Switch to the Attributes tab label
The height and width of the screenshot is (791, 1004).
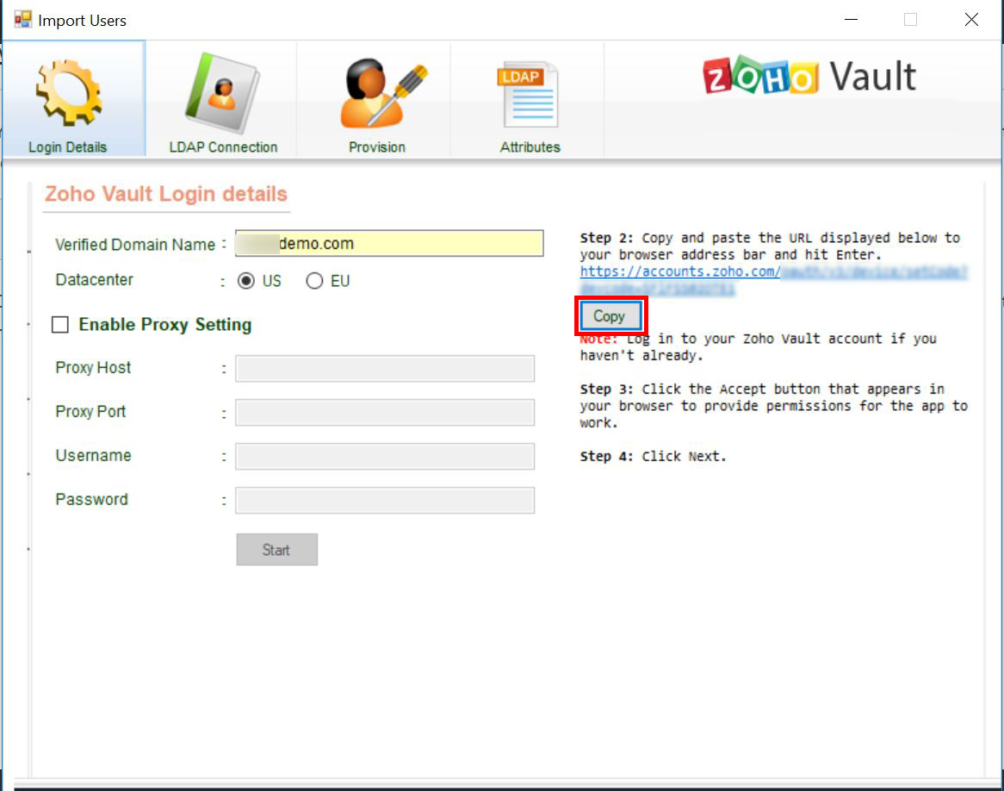[530, 146]
